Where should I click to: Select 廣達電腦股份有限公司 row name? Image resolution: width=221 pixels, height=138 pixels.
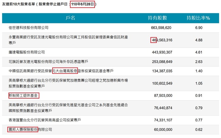27,52
